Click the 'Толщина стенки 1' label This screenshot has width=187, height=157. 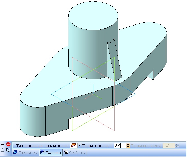click(x=97, y=146)
